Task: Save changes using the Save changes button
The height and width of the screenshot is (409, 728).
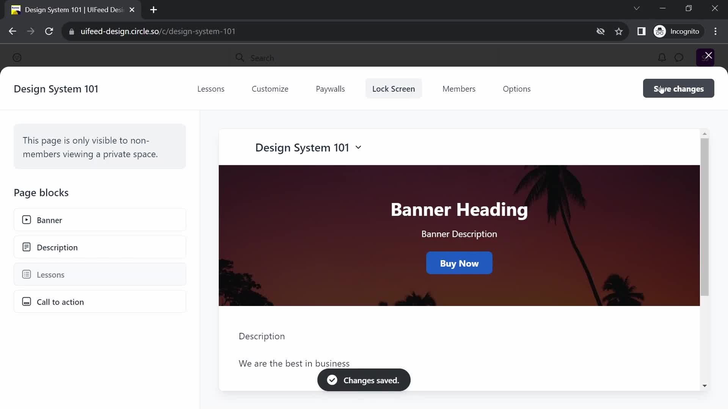Action: point(678,89)
